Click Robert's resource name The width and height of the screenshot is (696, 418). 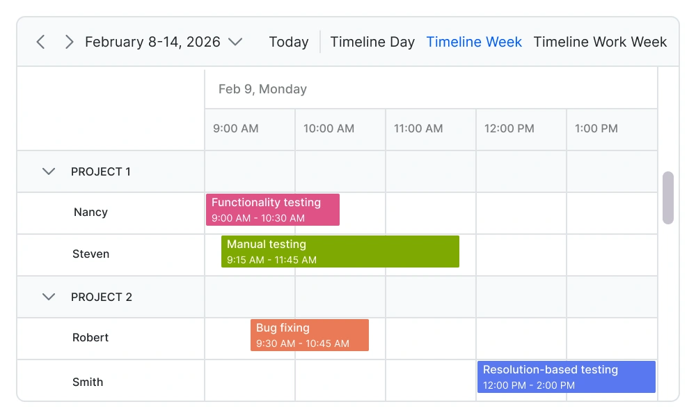(x=90, y=338)
